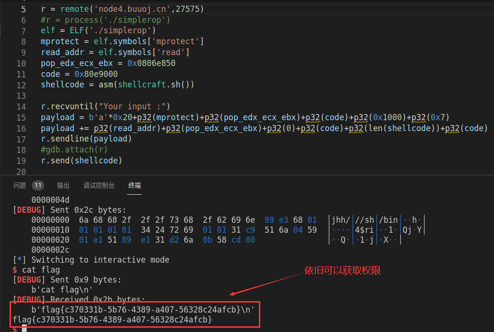
Task: Click the ASCII column text 'jhh/'
Action: [341, 220]
